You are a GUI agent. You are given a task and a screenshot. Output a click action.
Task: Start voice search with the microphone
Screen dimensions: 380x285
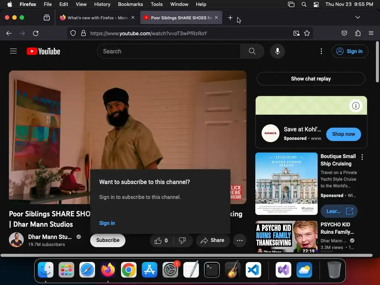278,51
